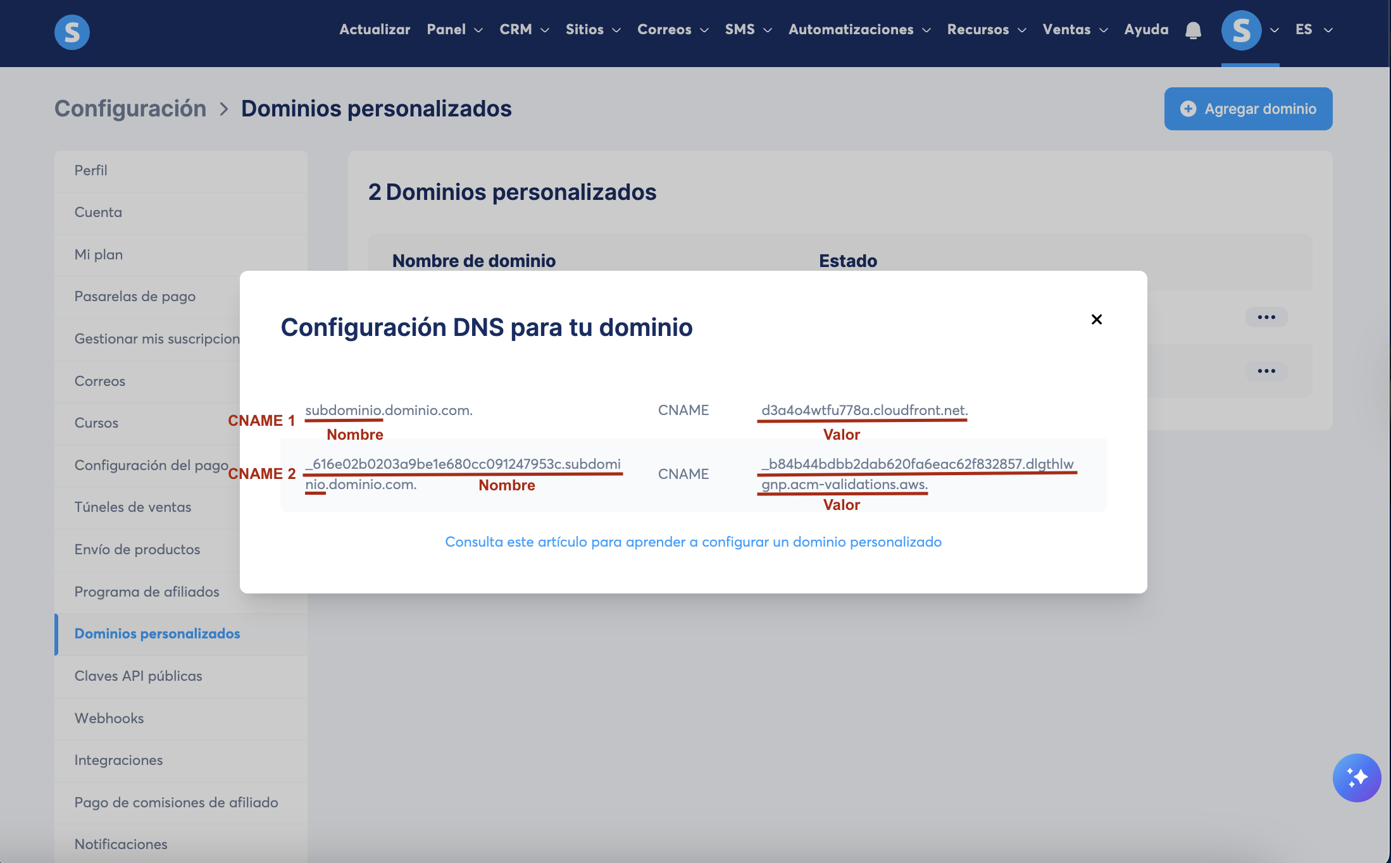Select Webhooks in the settings sidebar
The width and height of the screenshot is (1391, 863).
[109, 718]
